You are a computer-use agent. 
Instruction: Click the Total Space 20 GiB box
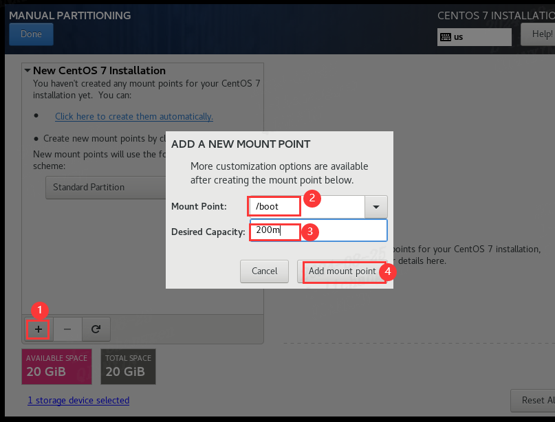(128, 366)
